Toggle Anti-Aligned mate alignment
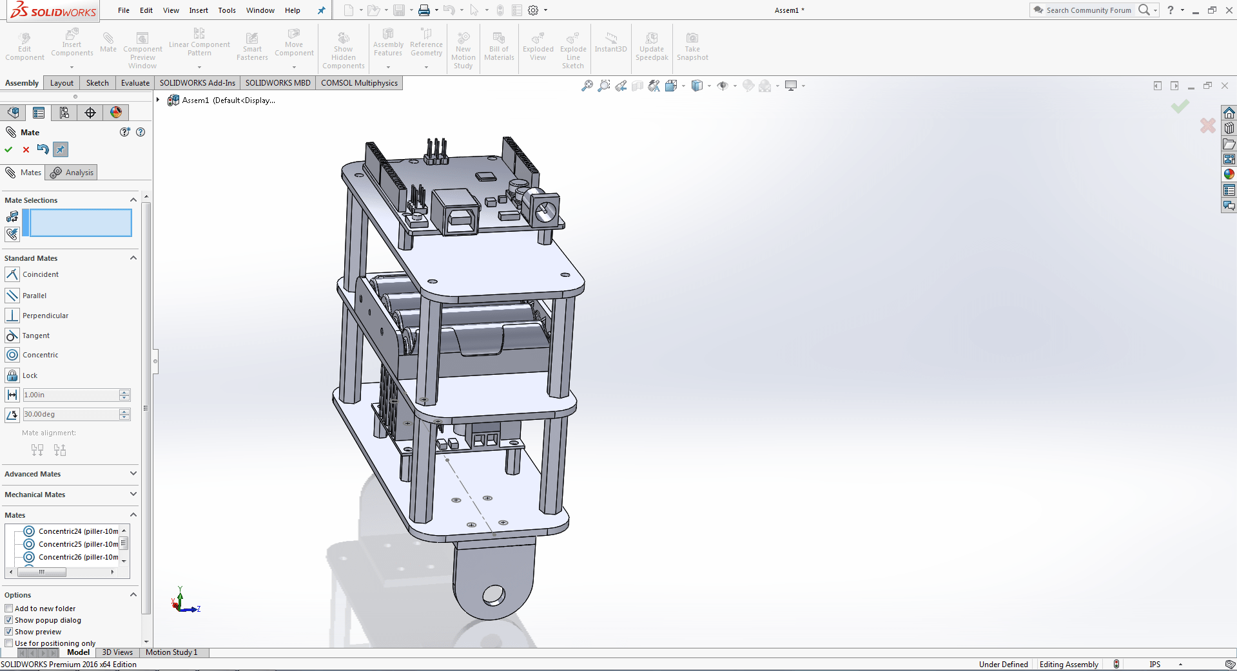The width and height of the screenshot is (1237, 671). pyautogui.click(x=60, y=449)
